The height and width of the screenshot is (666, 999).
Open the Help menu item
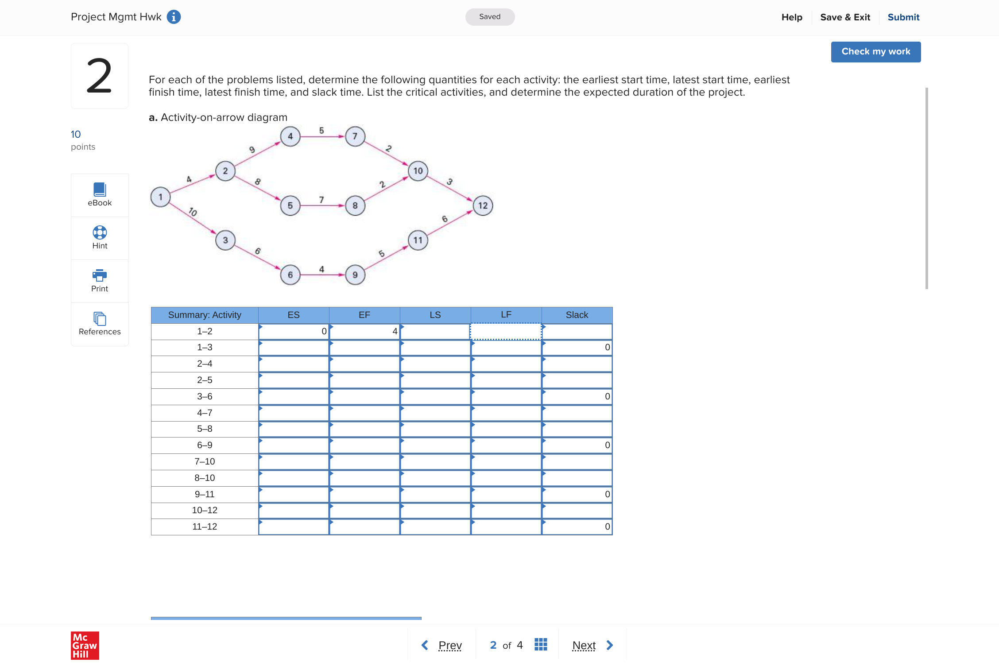click(792, 17)
